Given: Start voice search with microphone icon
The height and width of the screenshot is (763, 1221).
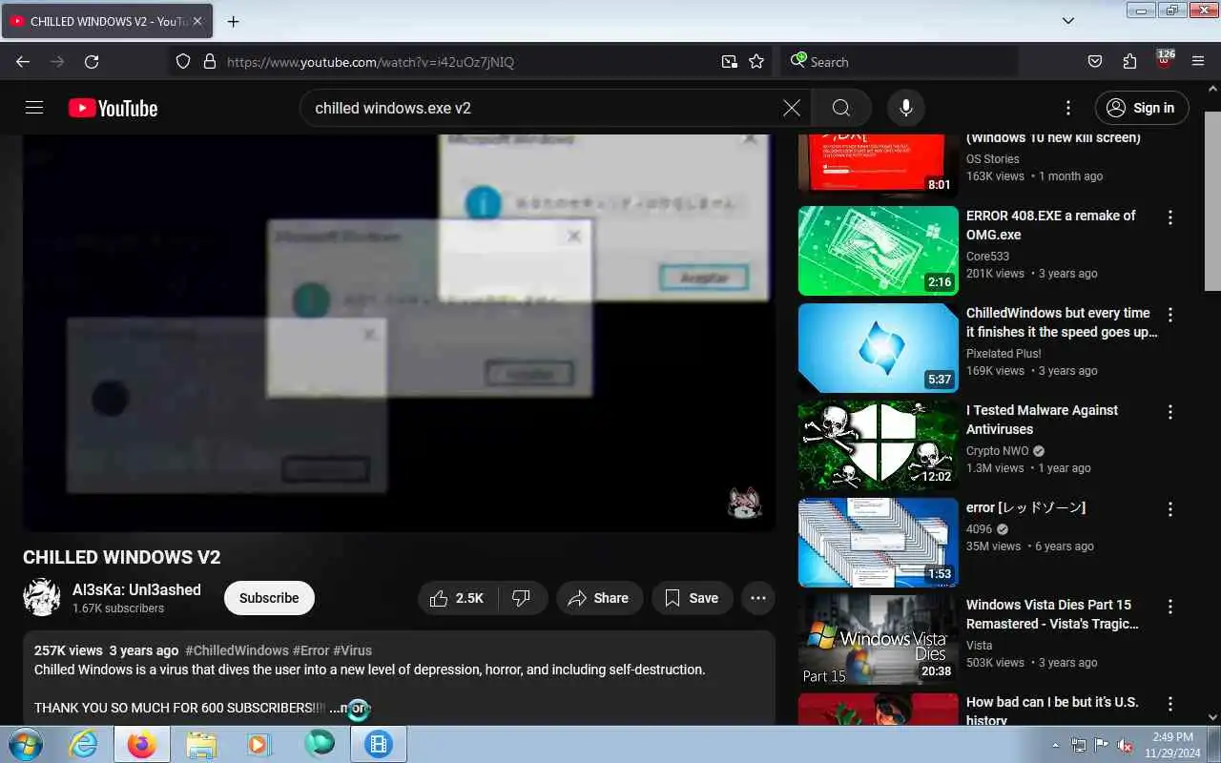Looking at the screenshot, I should (906, 108).
